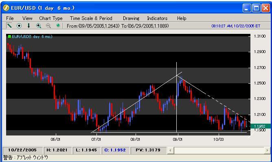Click the zoom in magnifier icon

pos(39,26)
